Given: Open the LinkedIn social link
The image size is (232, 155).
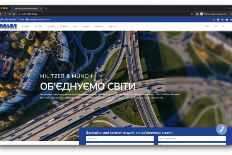Looking at the screenshot, I should point(218,19).
